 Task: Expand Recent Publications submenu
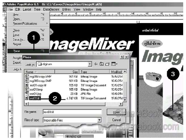[28, 24]
